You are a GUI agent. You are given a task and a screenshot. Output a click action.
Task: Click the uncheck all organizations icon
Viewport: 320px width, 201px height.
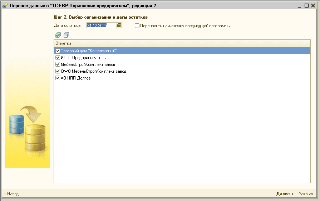click(66, 35)
